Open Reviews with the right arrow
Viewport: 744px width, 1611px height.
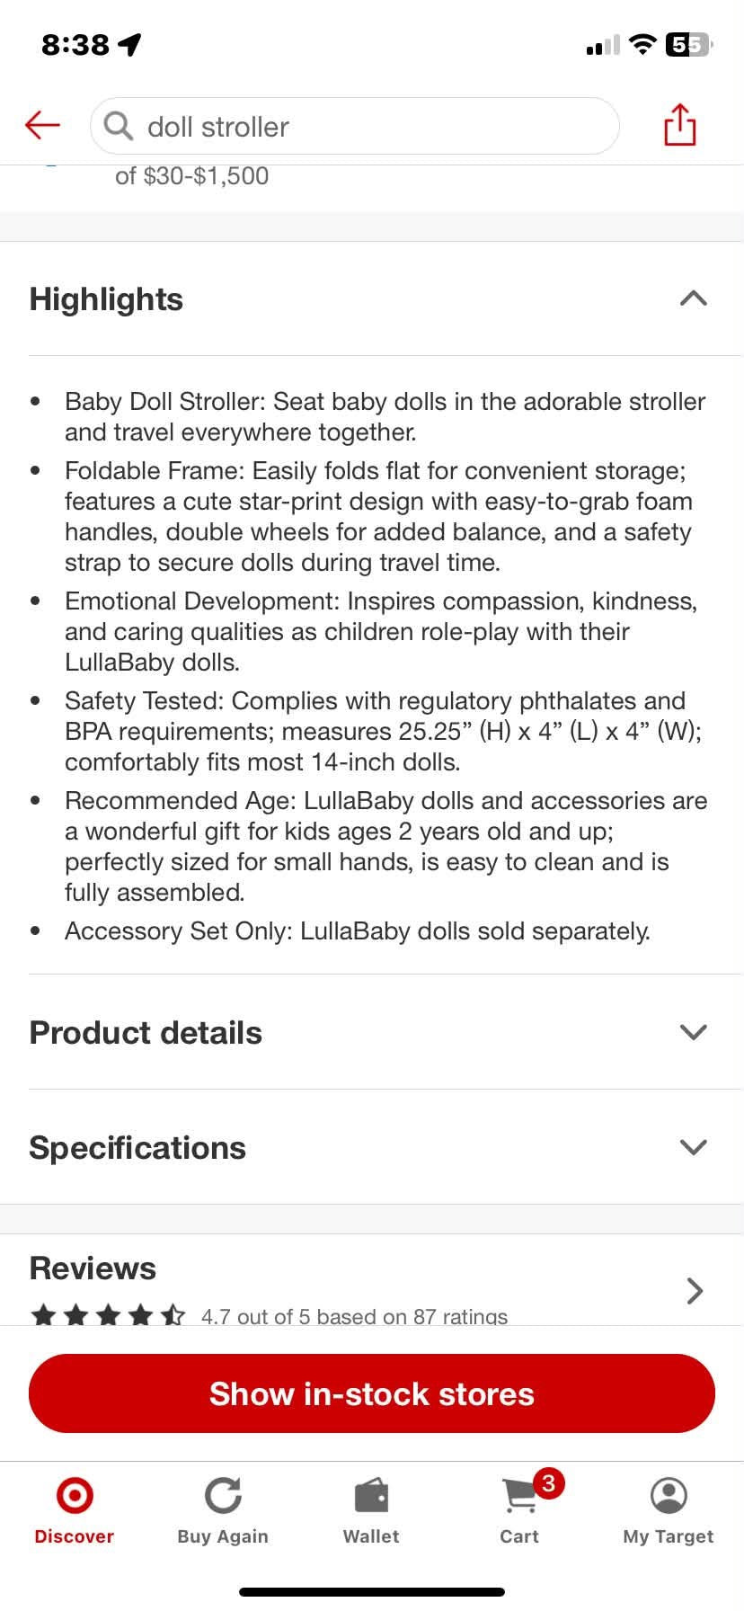tap(694, 1291)
